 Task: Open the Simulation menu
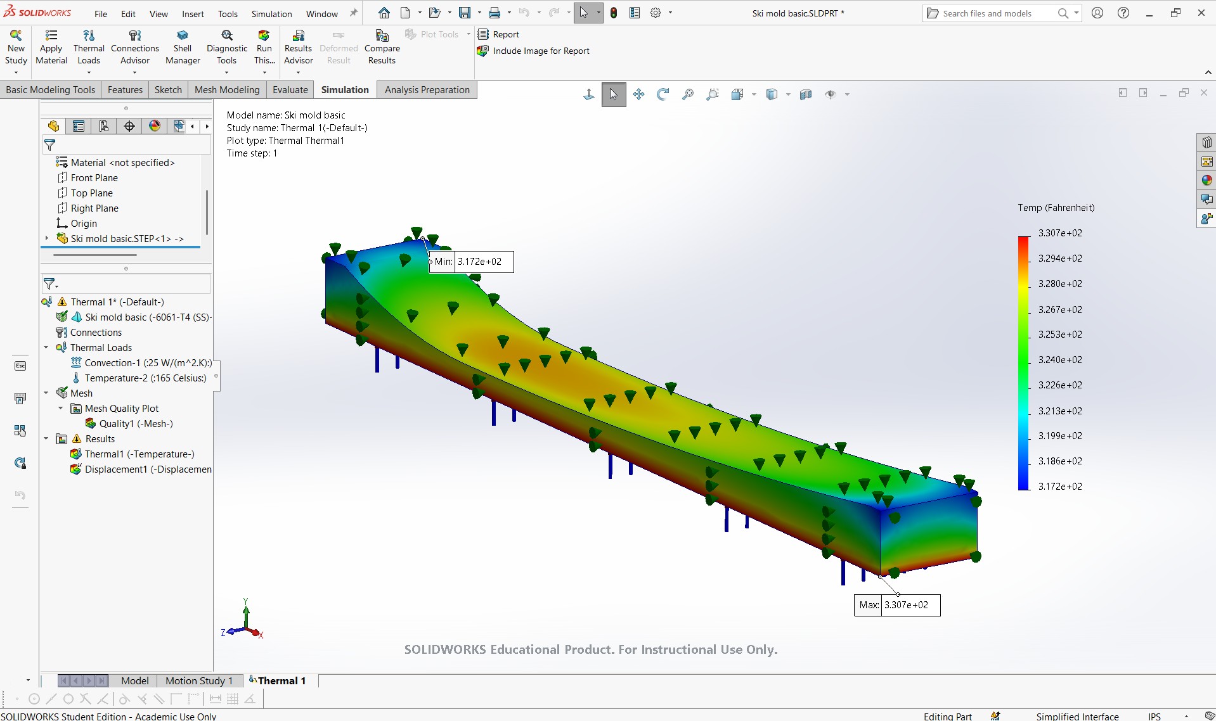(x=271, y=14)
